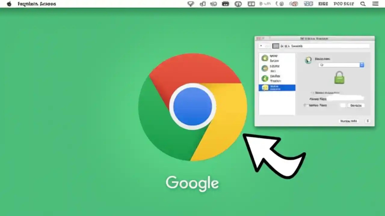Viewport: 385px width, 216px height.
Task: Click the Details button beside the password field
Action: pos(356,106)
